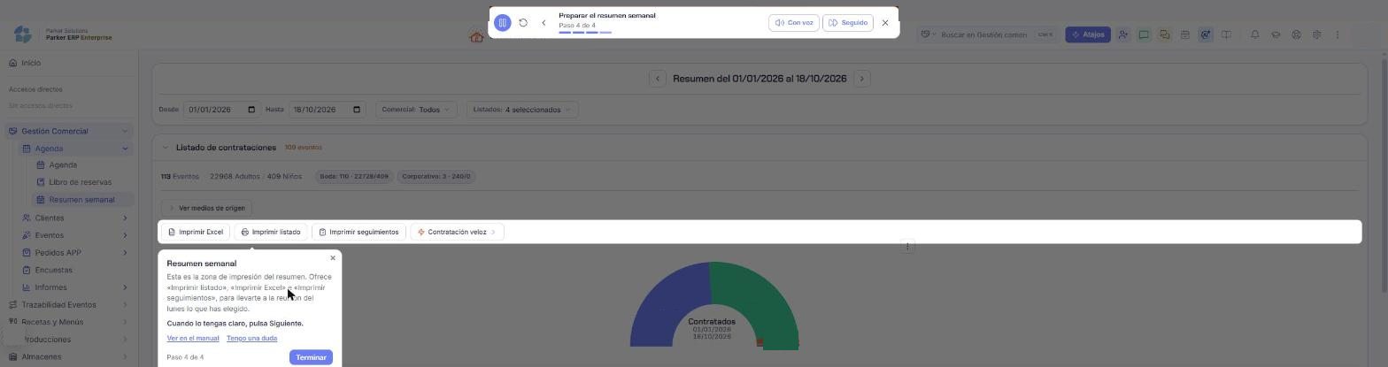Screen dimensions: 1388x367
Task: Expand Eventos in sidebar
Action: coord(76,235)
